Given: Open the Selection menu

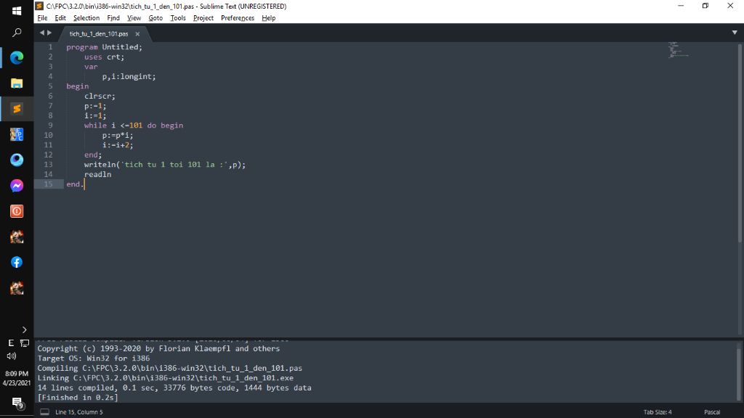Looking at the screenshot, I should [x=86, y=18].
